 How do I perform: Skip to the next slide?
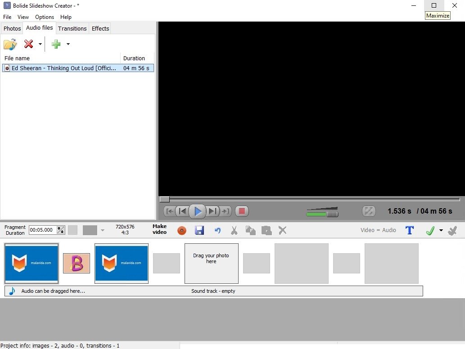pyautogui.click(x=212, y=211)
